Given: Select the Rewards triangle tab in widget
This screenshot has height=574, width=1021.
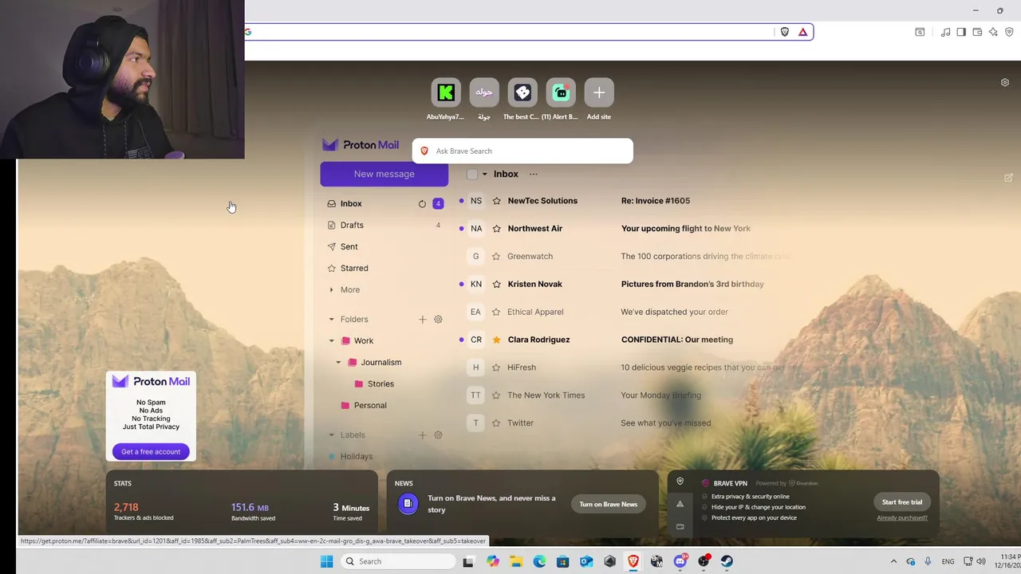Looking at the screenshot, I should [680, 504].
